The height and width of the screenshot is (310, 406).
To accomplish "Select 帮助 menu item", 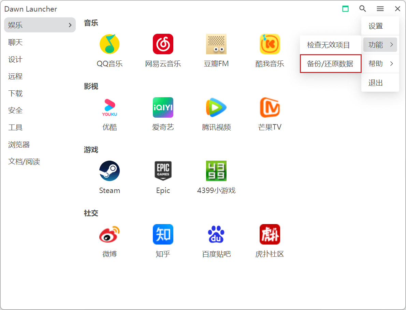I will tap(380, 63).
